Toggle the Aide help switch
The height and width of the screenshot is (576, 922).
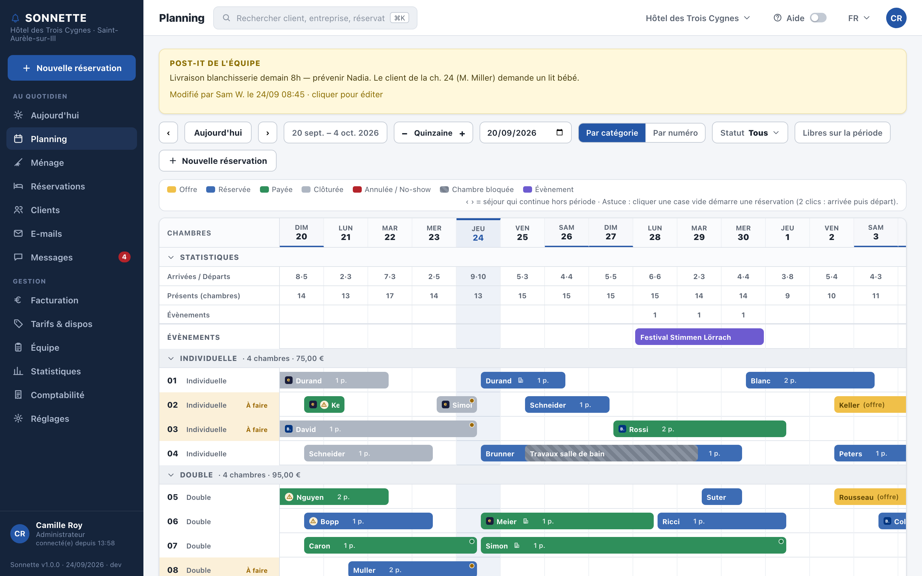[818, 18]
